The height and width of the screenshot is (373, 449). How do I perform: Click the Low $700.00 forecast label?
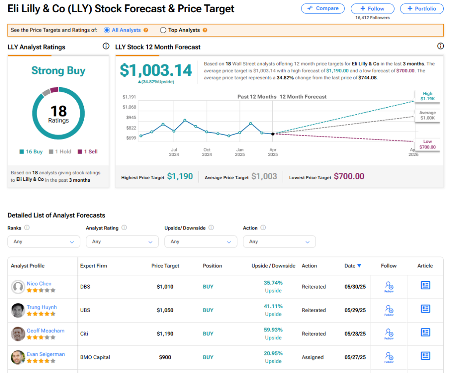[427, 144]
